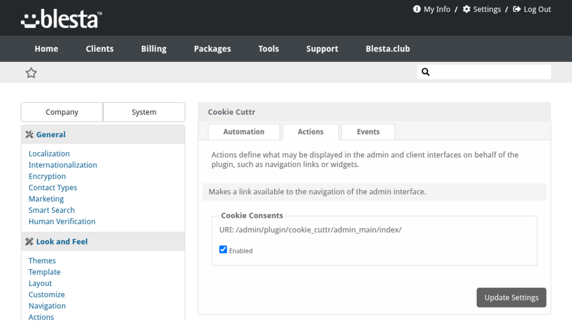Screen dimensions: 572x321
Task: Open the My Info link
Action: click(437, 9)
